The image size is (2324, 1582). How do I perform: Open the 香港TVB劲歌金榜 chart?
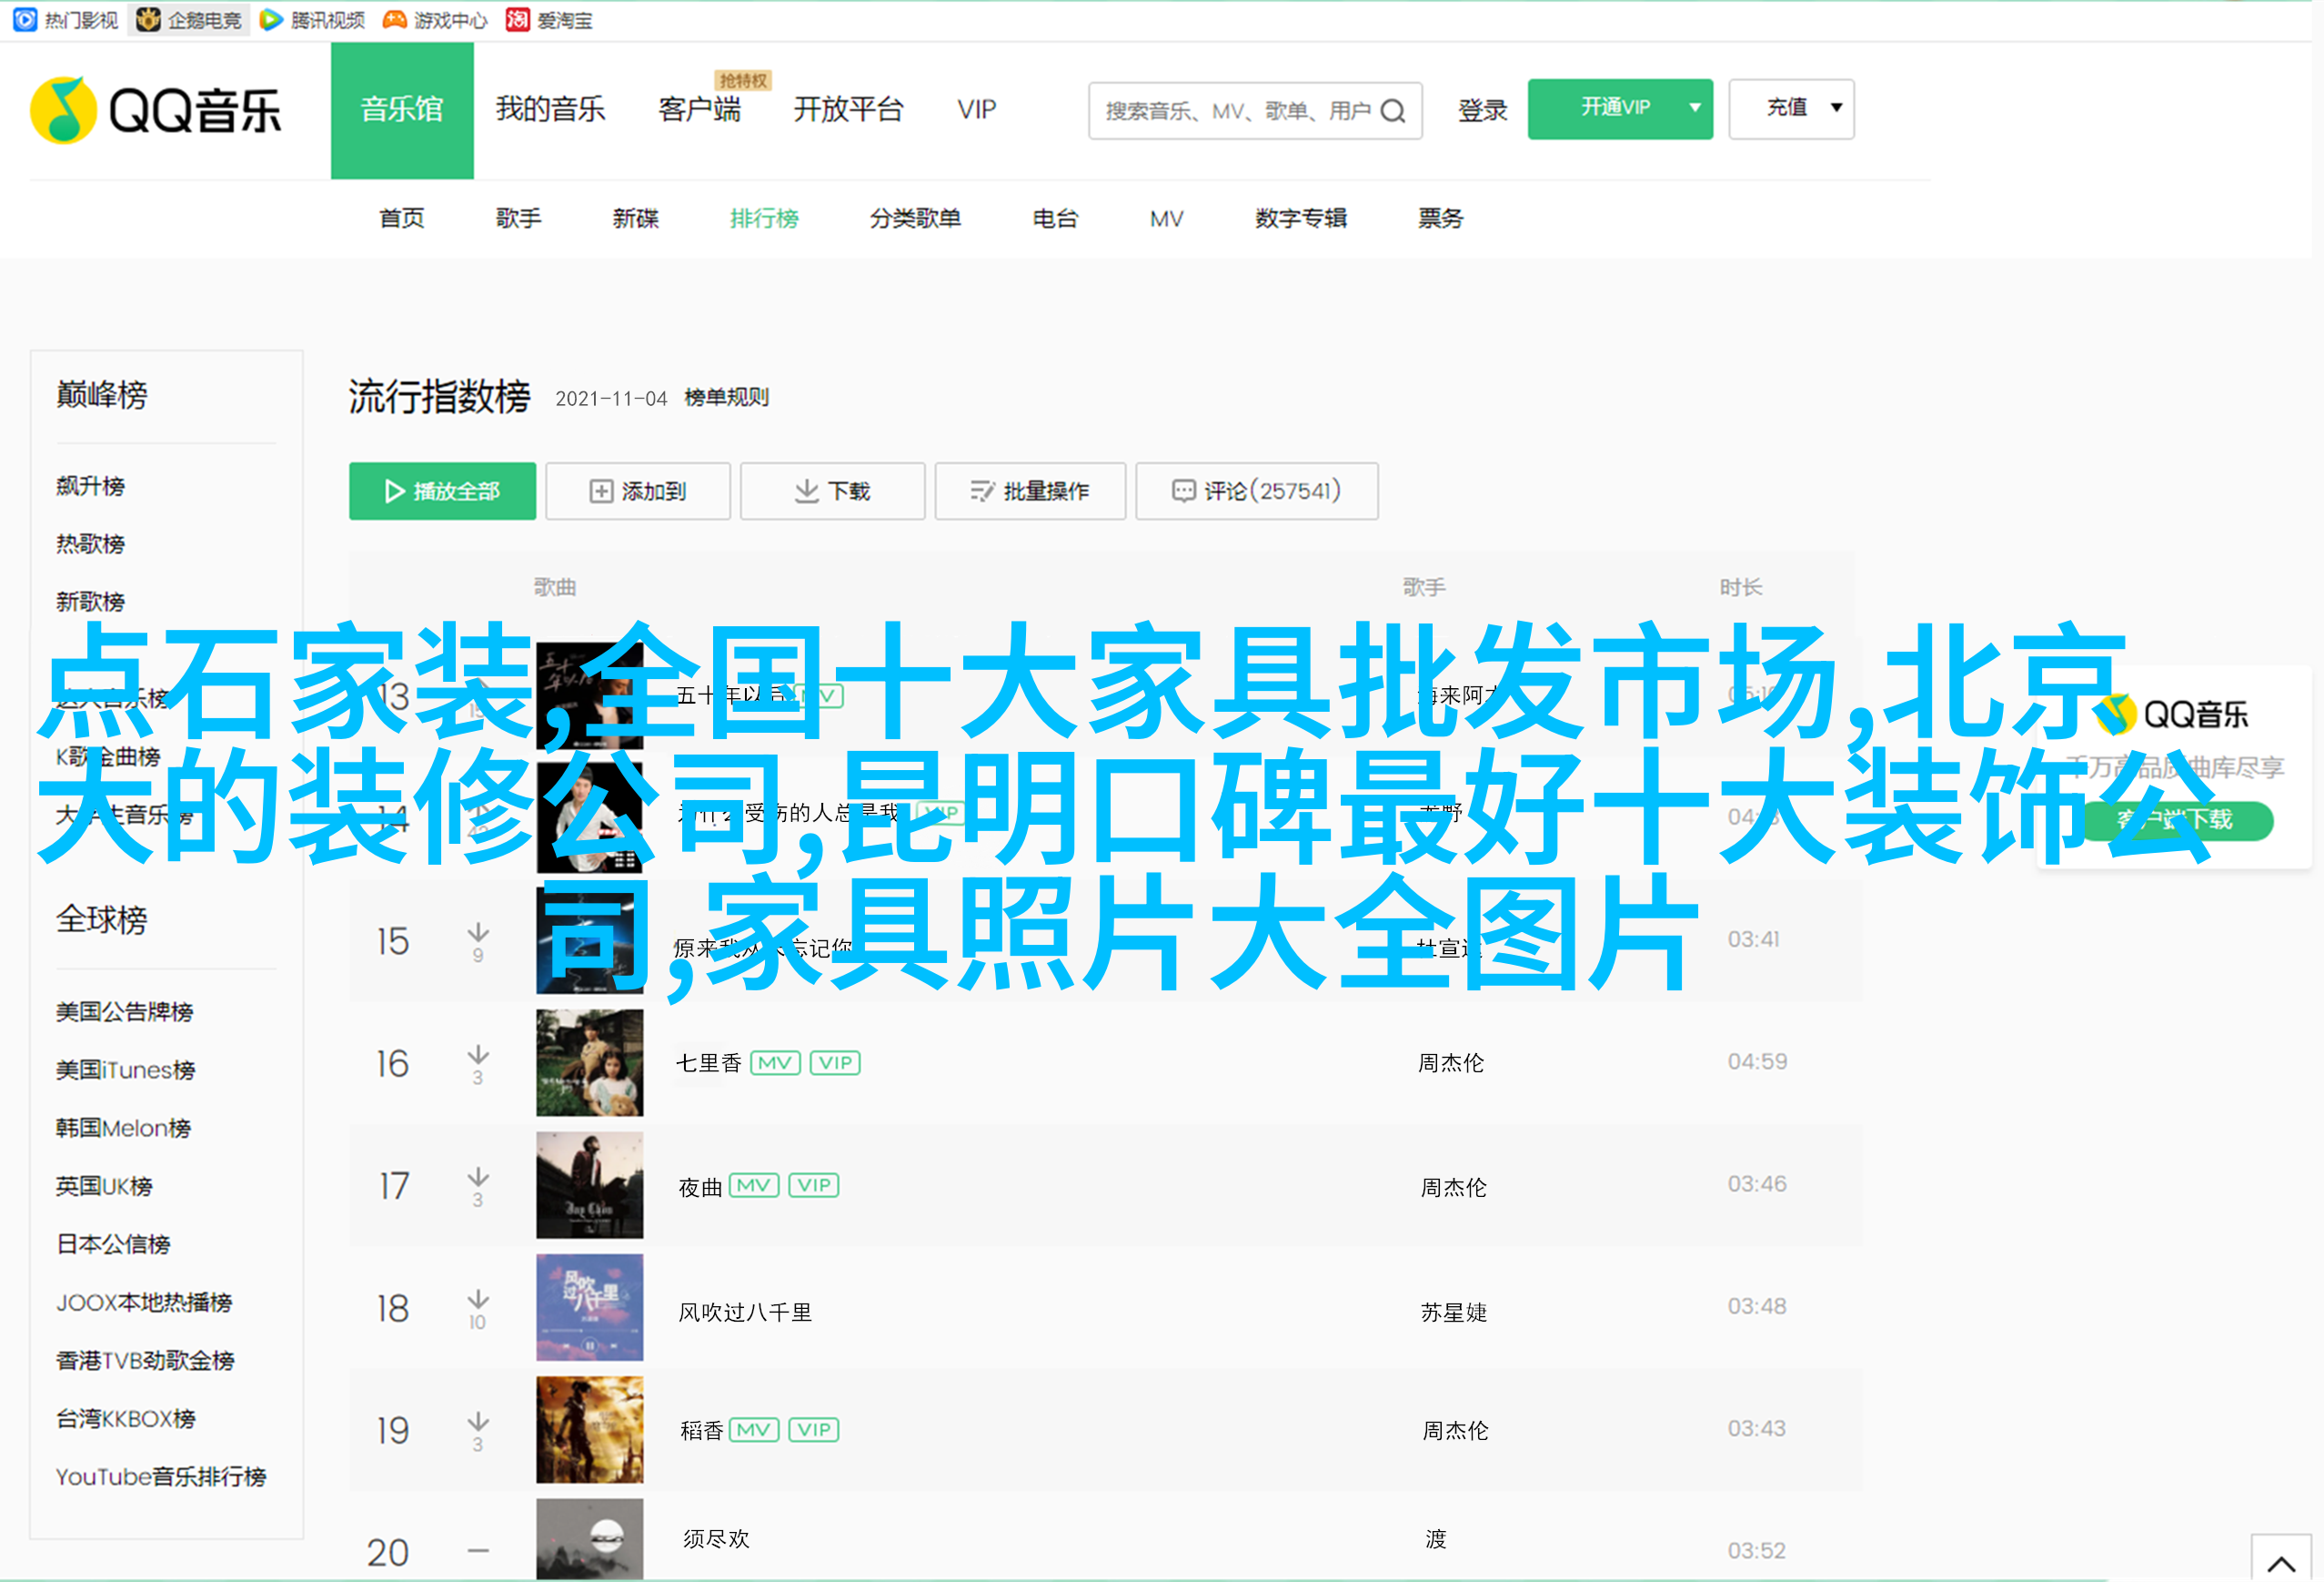[145, 1361]
